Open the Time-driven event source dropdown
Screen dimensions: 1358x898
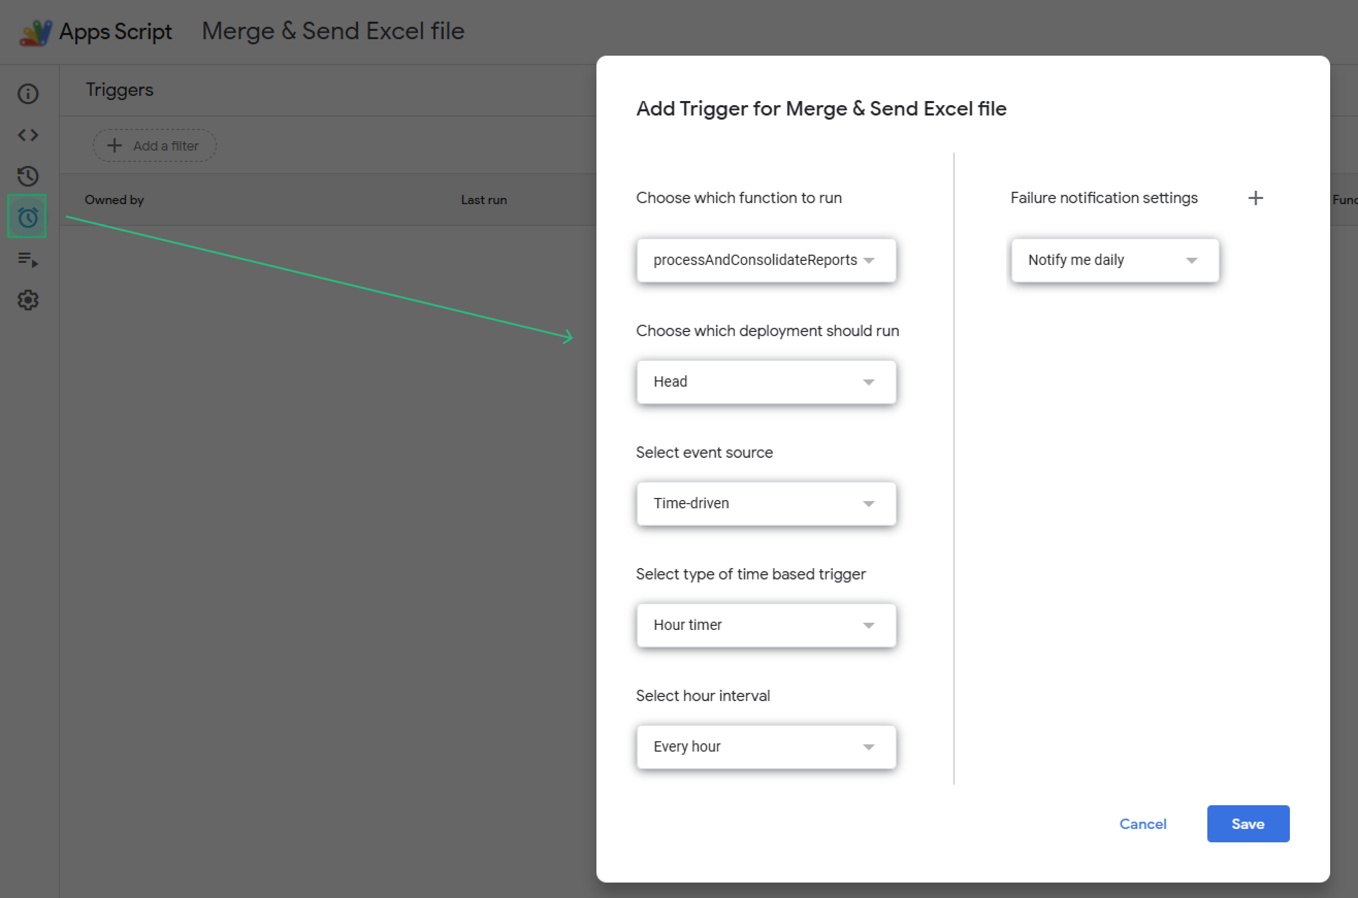[765, 504]
